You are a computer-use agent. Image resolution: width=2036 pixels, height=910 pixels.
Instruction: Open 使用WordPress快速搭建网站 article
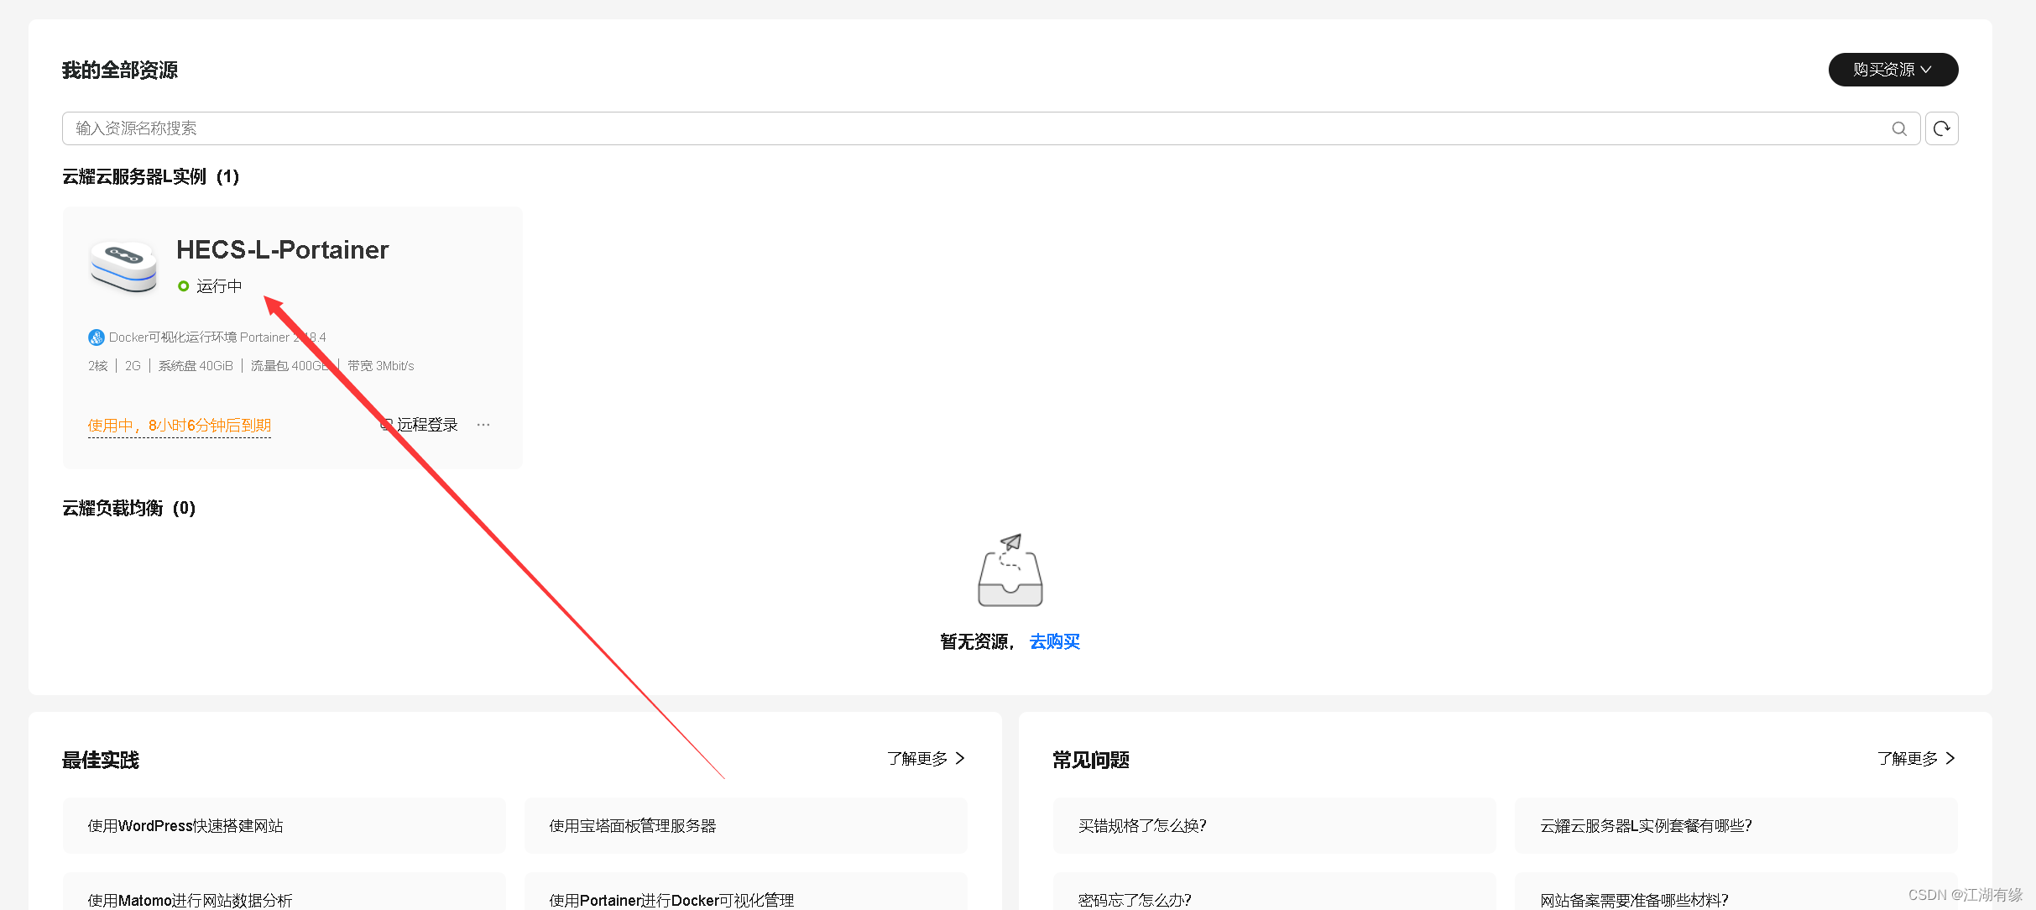285,826
